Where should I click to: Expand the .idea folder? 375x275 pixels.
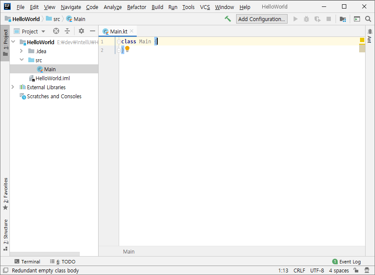21,51
